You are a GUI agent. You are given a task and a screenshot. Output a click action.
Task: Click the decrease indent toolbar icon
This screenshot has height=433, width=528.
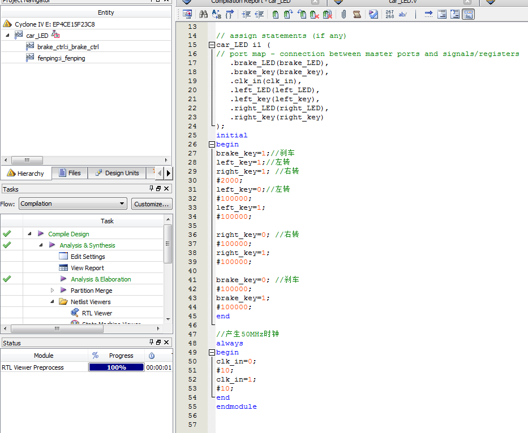(259, 14)
